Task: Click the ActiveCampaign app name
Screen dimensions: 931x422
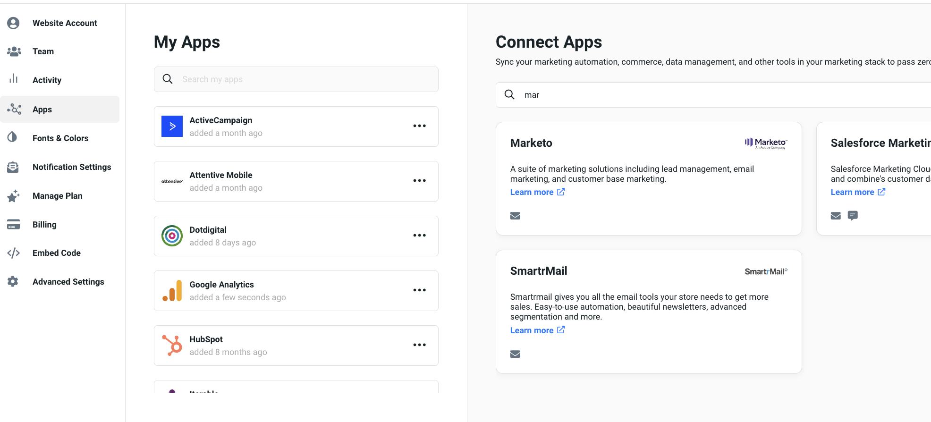Action: coord(221,120)
